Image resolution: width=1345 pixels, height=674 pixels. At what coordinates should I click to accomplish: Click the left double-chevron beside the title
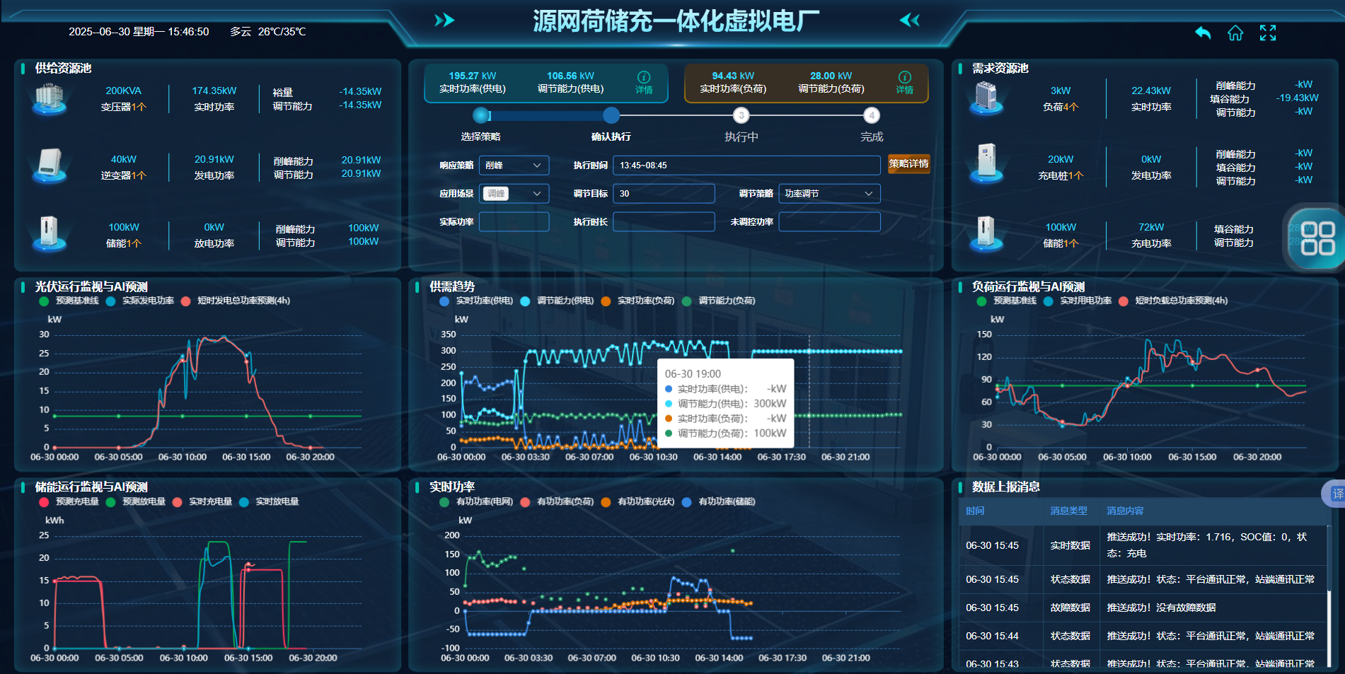910,20
